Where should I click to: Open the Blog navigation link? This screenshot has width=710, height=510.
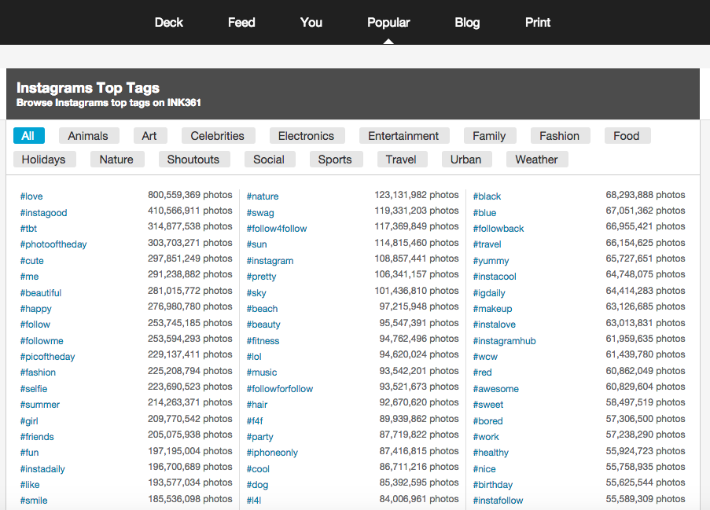467,22
